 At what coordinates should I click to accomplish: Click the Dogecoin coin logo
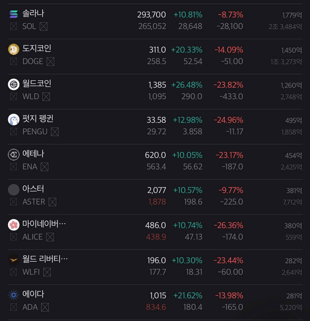pos(14,49)
